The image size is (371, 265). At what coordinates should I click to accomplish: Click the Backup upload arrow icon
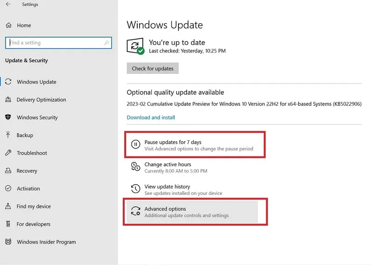[x=8, y=135]
